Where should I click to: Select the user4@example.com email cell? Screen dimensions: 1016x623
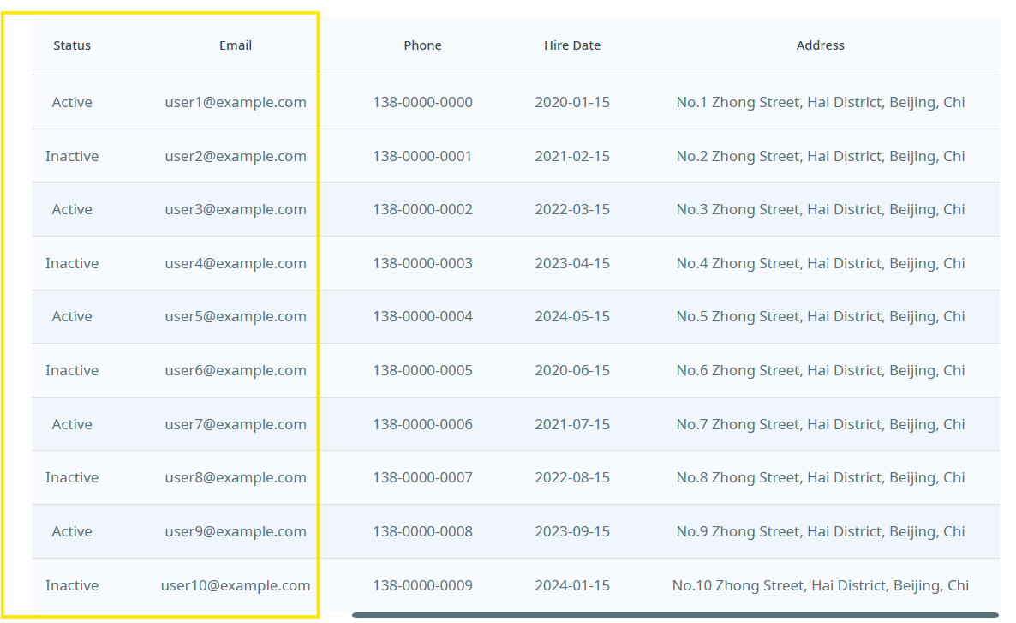[x=236, y=263]
